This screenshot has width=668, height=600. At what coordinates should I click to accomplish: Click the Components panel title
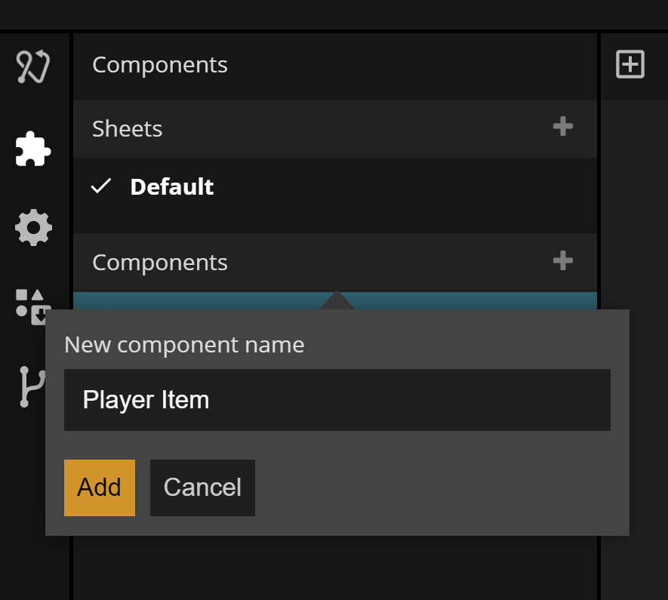click(159, 65)
